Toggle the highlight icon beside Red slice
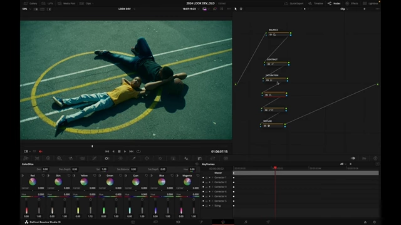401x225 pixels. tap(23, 176)
